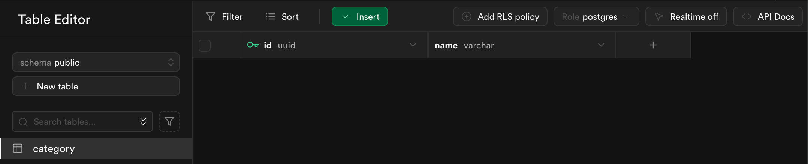The height and width of the screenshot is (164, 808).
Task: Click the code brackets icon for API Docs
Action: (746, 16)
